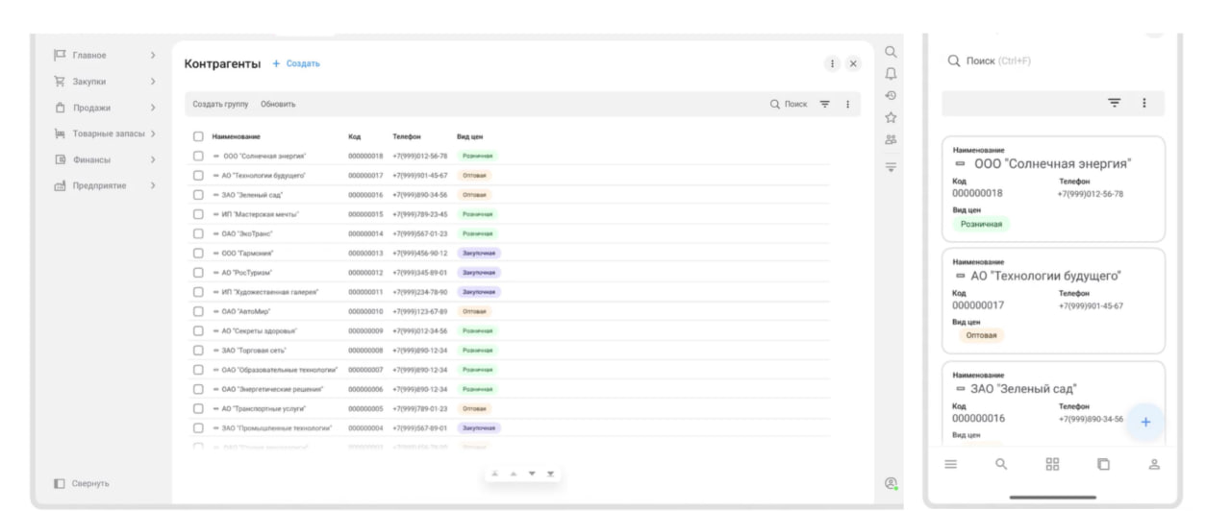
Task: Jump to last record with navigation arrow
Action: tap(550, 474)
